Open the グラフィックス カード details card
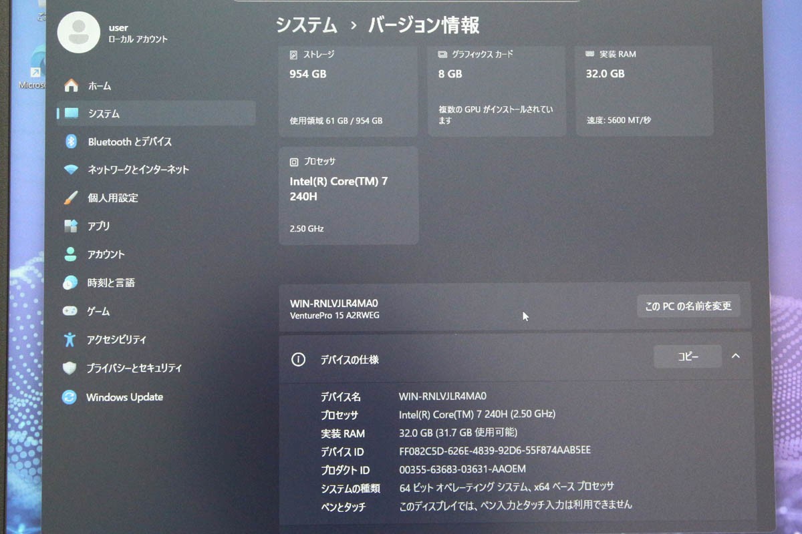 tap(497, 87)
